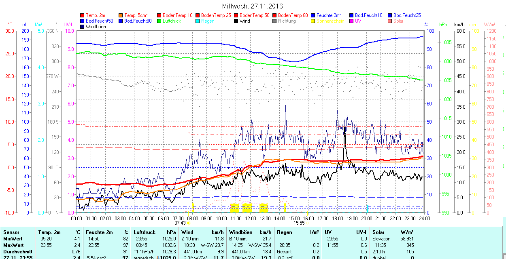
Task: Click the Windböen column header in table
Action: 241,232
